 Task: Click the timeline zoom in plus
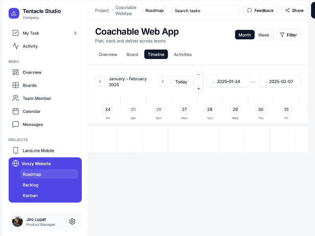coord(198,89)
